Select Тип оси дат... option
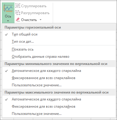This screenshot has height=120, width=117. 59,42
